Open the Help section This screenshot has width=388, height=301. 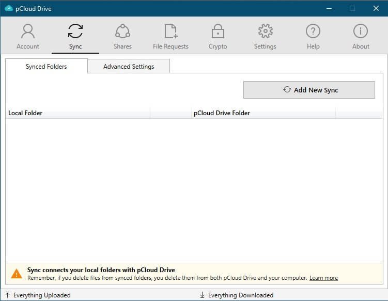[313, 36]
